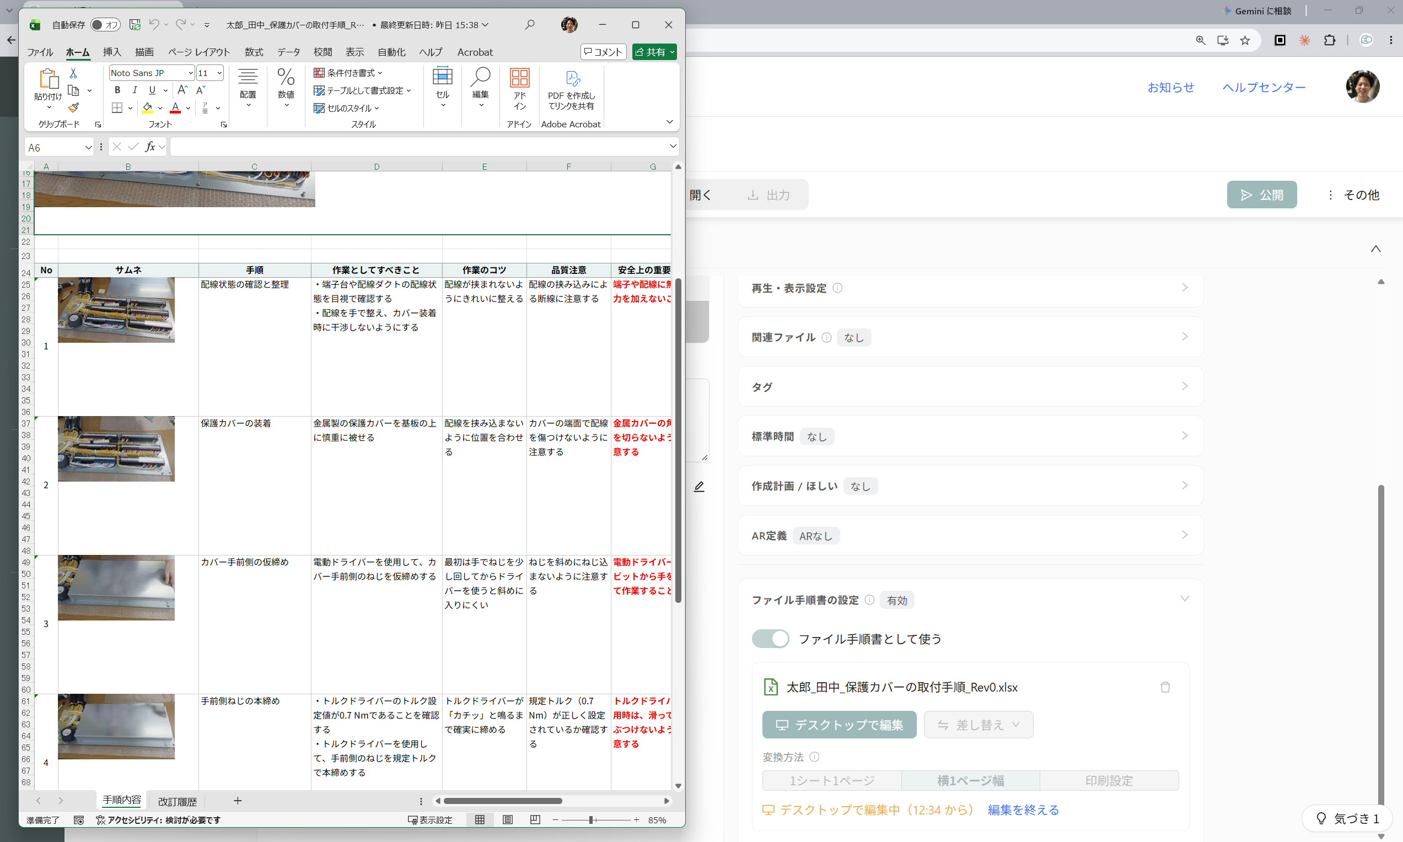This screenshot has height=842, width=1403.
Task: Toggle 'ファイル手順書として使う' switch
Action: 770,639
